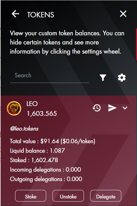Delegate LEO tokens
This screenshot has width=137, height=206.
click(106, 197)
